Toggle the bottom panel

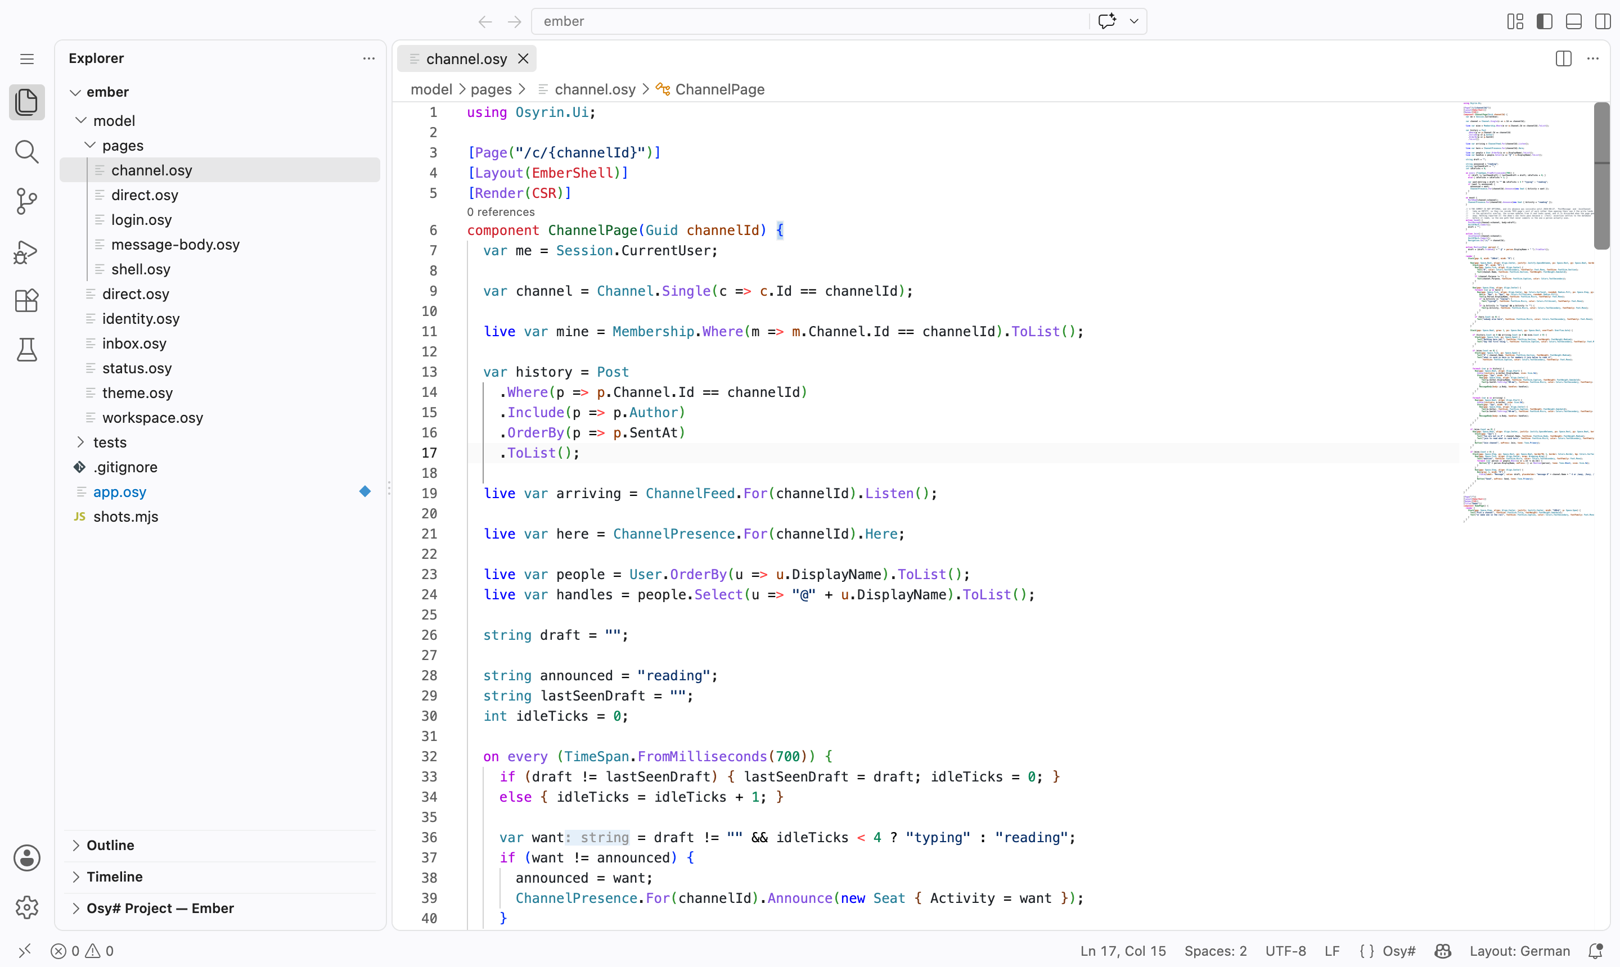pyautogui.click(x=1574, y=21)
